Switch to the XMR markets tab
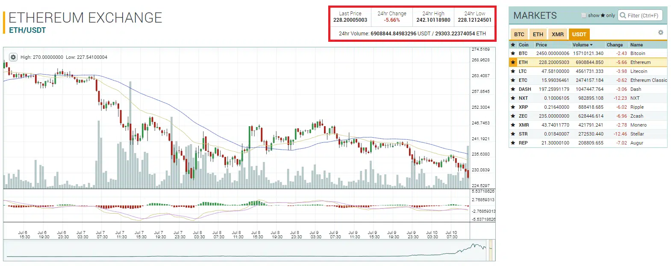 [557, 34]
